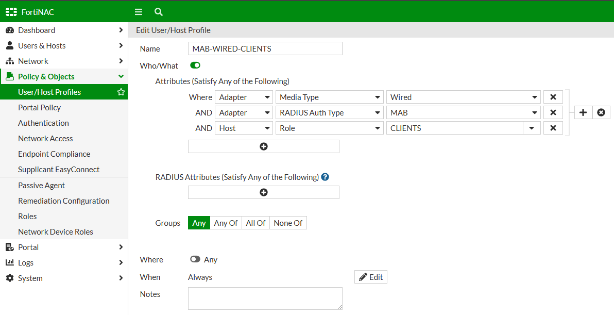Click the FortiNAC logo icon
This screenshot has height=315, width=614.
pos(11,12)
